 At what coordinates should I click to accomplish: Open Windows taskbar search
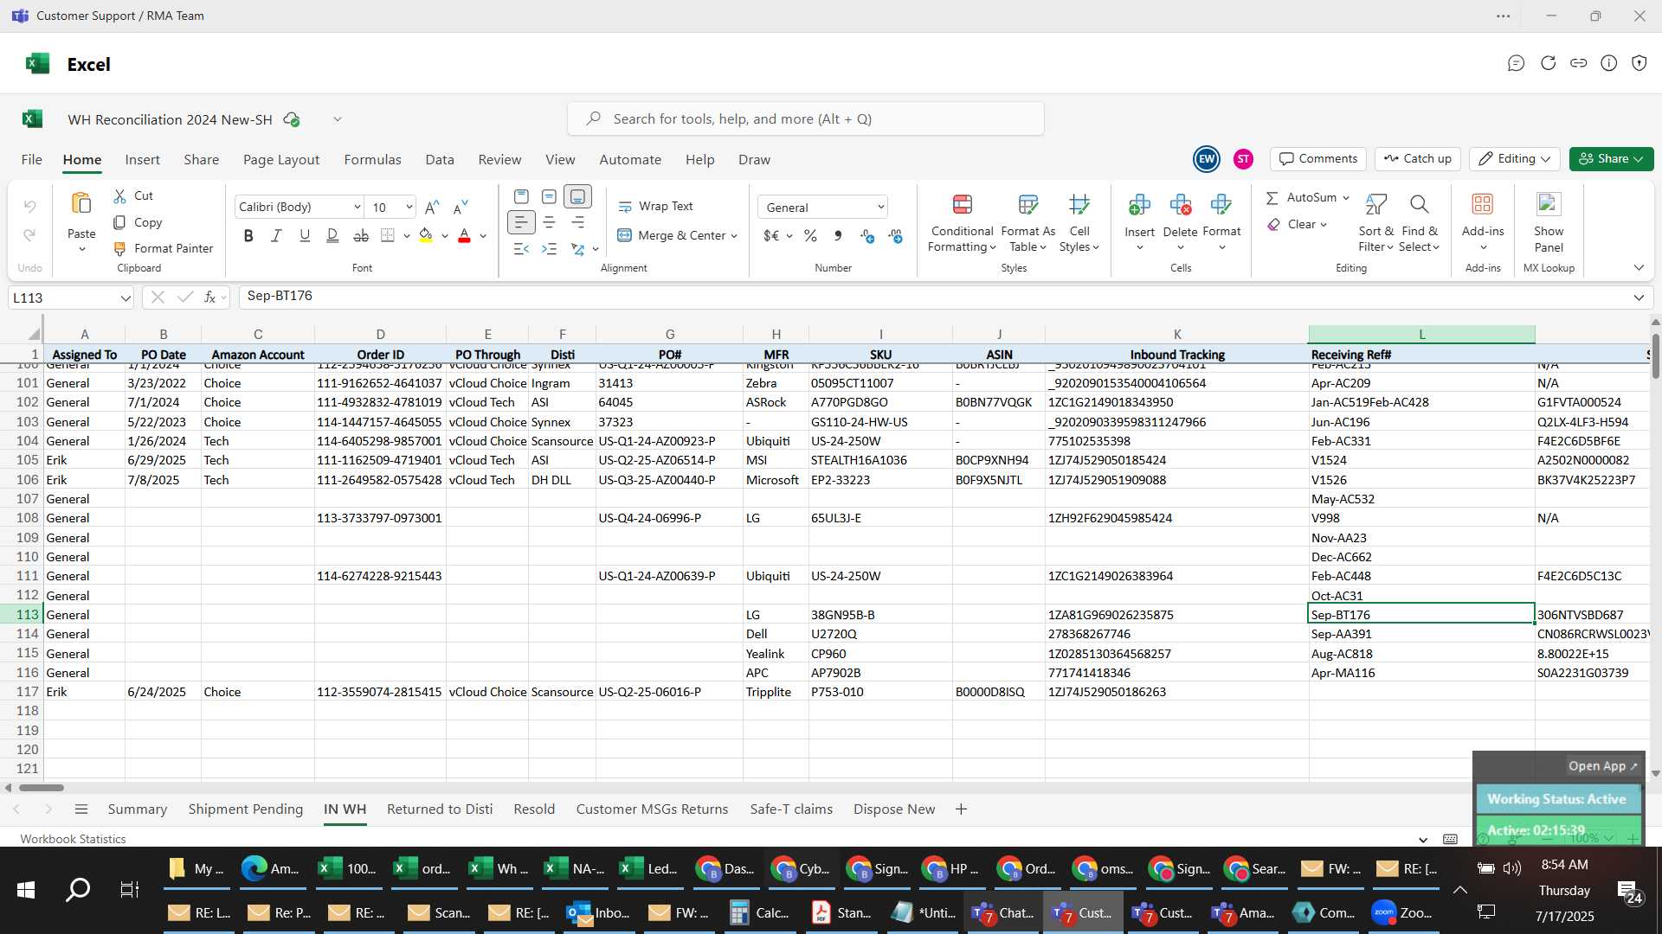(78, 889)
